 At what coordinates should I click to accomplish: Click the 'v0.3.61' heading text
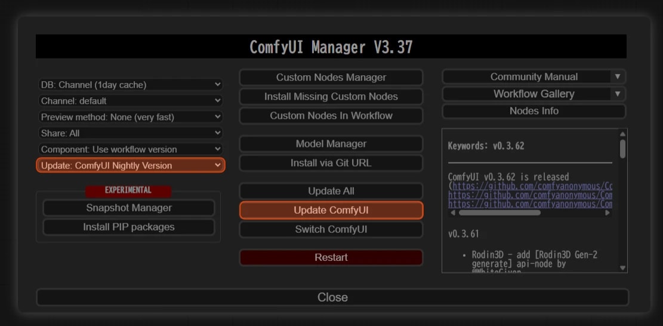coord(464,234)
